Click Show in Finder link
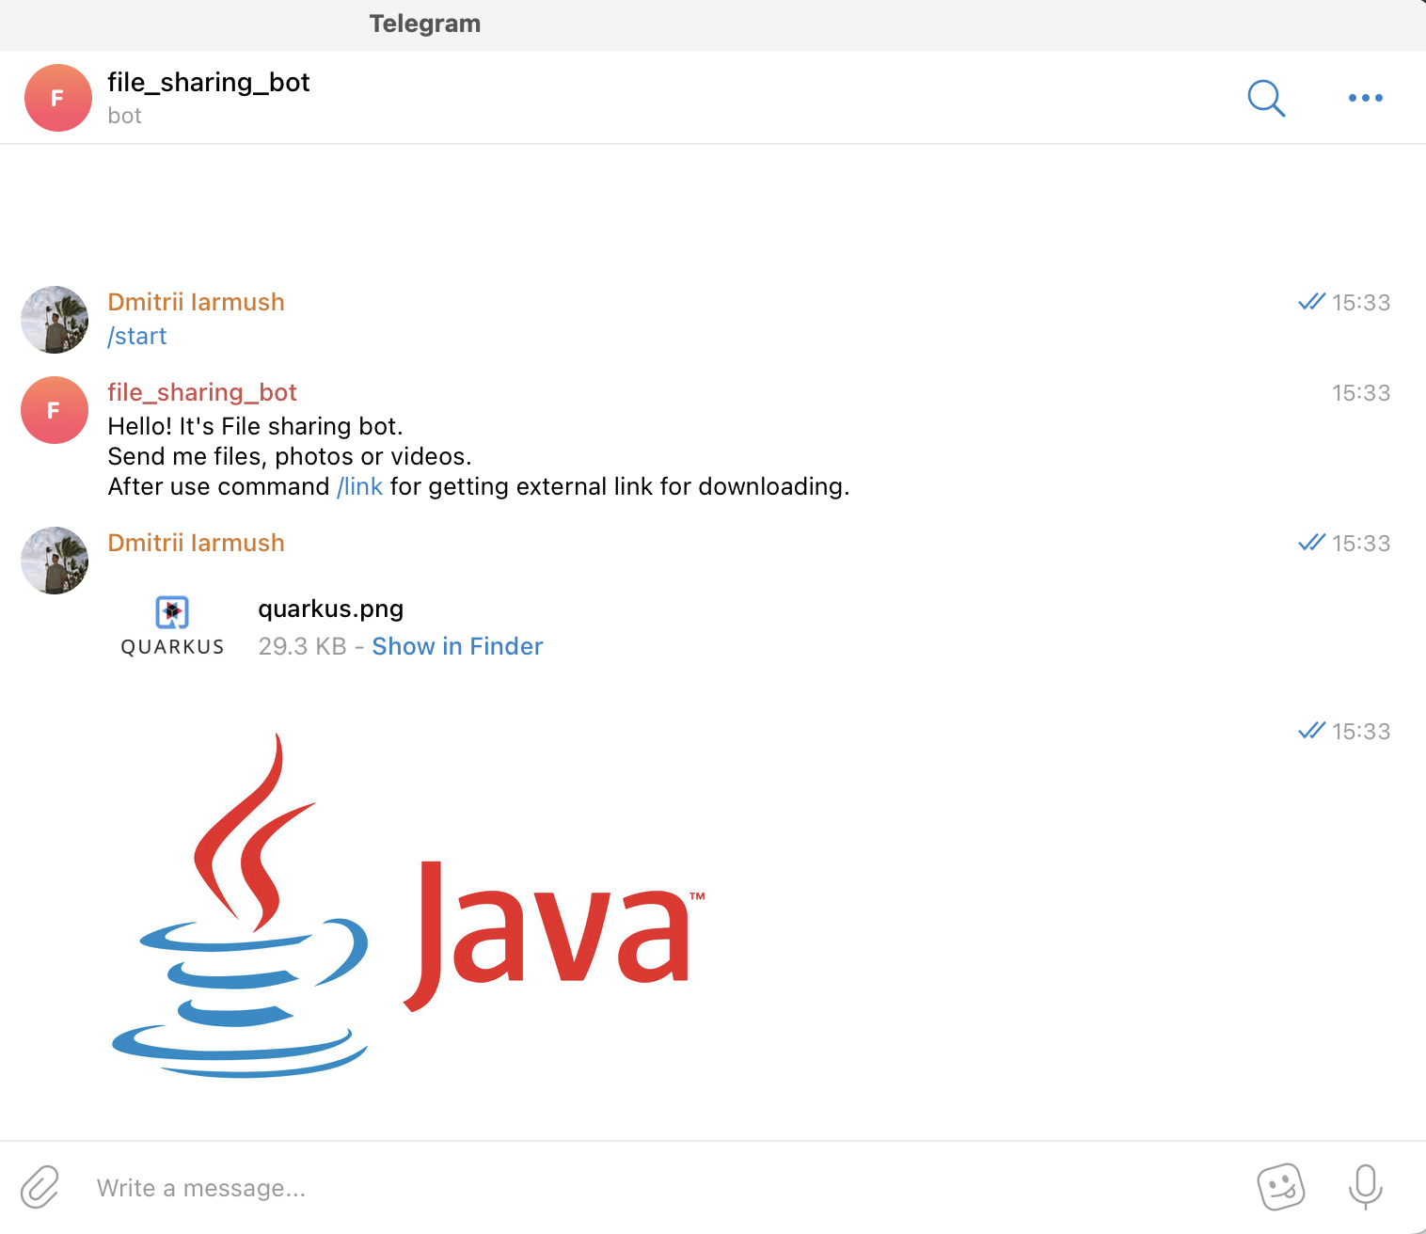 tap(457, 646)
